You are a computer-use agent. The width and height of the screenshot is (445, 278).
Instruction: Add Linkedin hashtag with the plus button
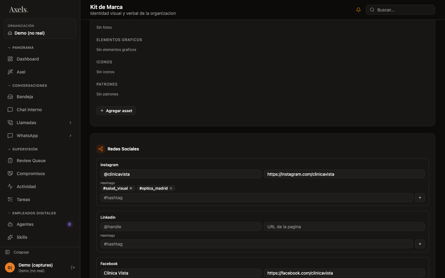(x=420, y=244)
